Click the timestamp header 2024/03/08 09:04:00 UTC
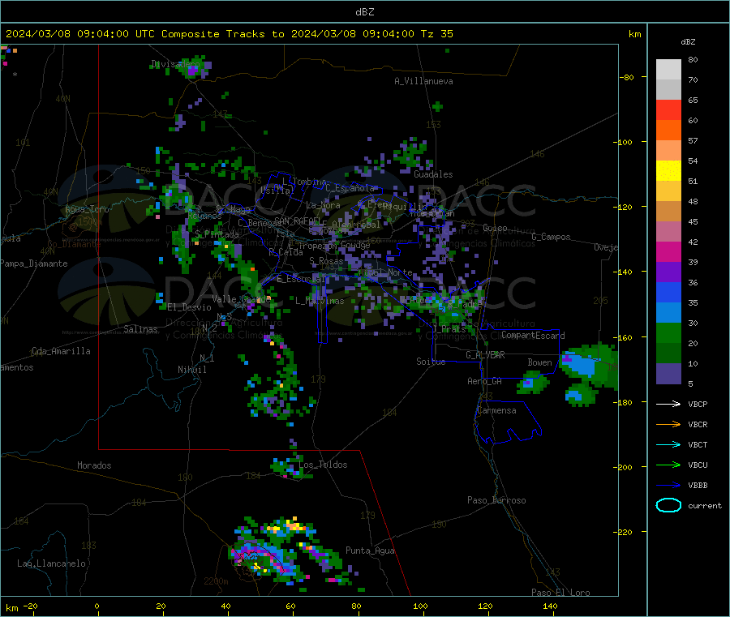Image resolution: width=730 pixels, height=617 pixels. [x=79, y=34]
